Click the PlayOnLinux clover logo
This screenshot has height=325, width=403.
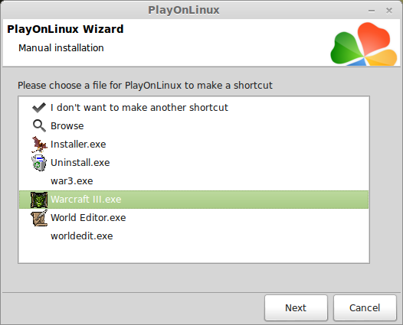[x=364, y=44]
